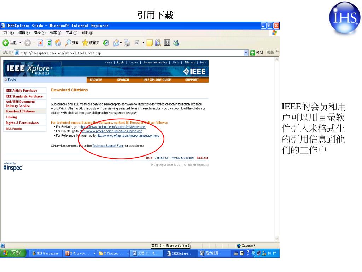362x272 pixels.
Task: Click the IE Forward arrow icon
Action: [28, 43]
